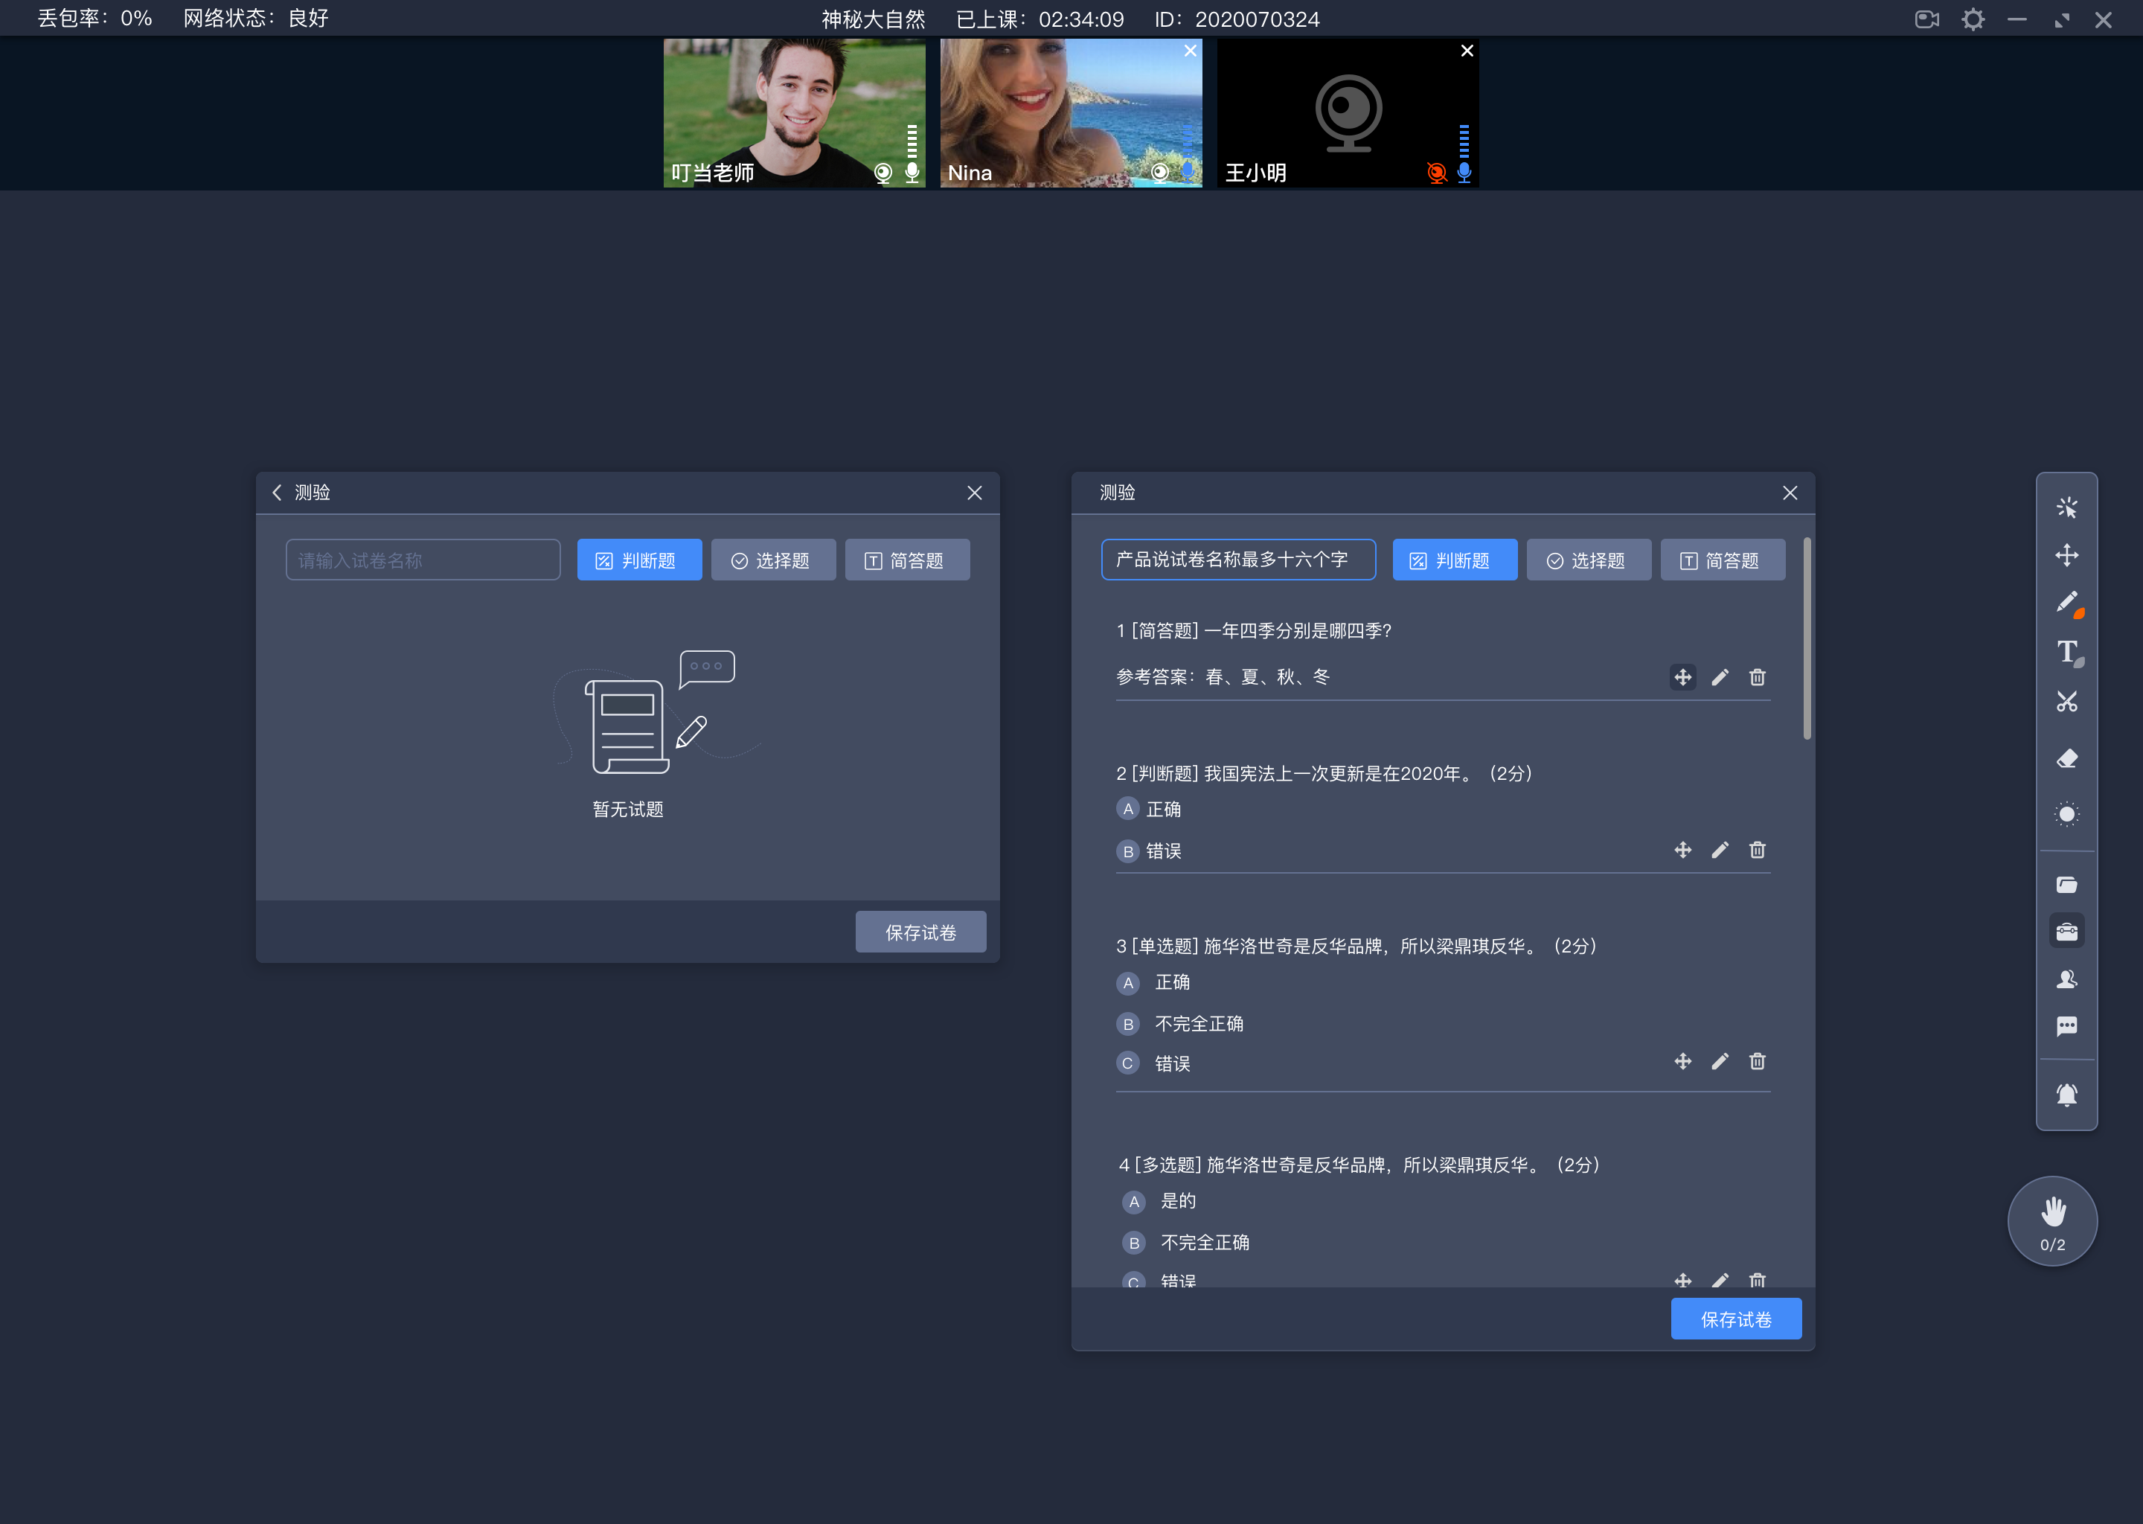Image resolution: width=2143 pixels, height=1524 pixels.
Task: Click 保存试卷 button in right panel
Action: [1737, 1319]
